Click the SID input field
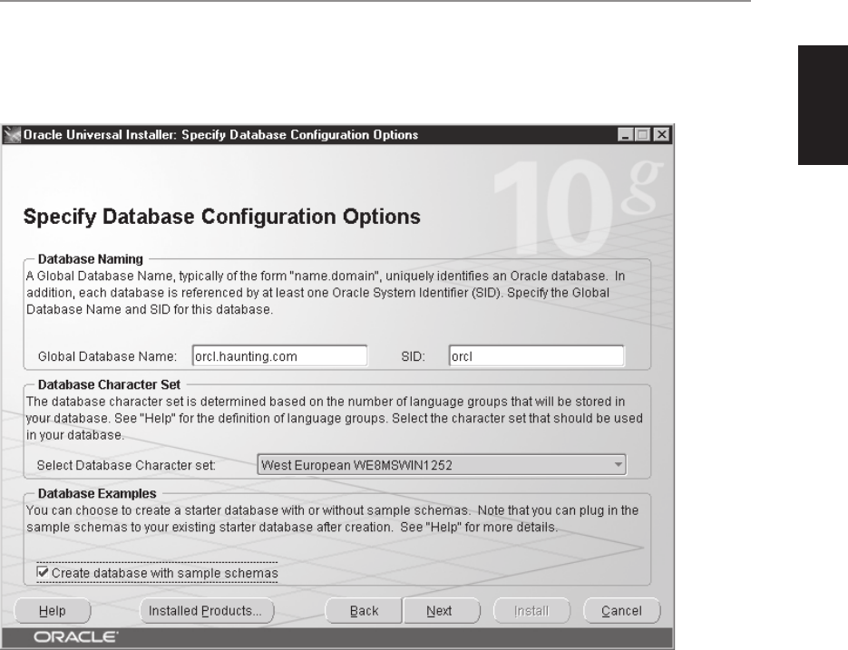This screenshot has height=650, width=848. tap(537, 356)
